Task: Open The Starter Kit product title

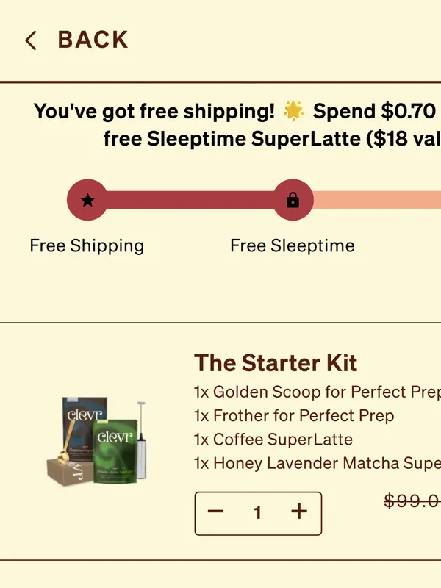Action: [x=276, y=363]
